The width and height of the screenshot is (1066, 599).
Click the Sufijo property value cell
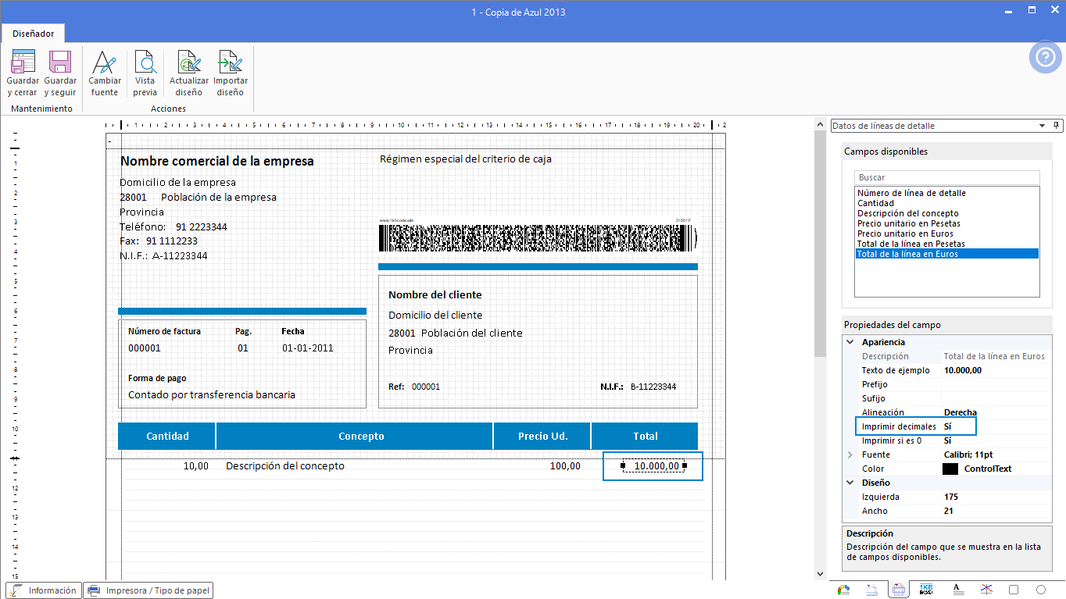pos(996,398)
